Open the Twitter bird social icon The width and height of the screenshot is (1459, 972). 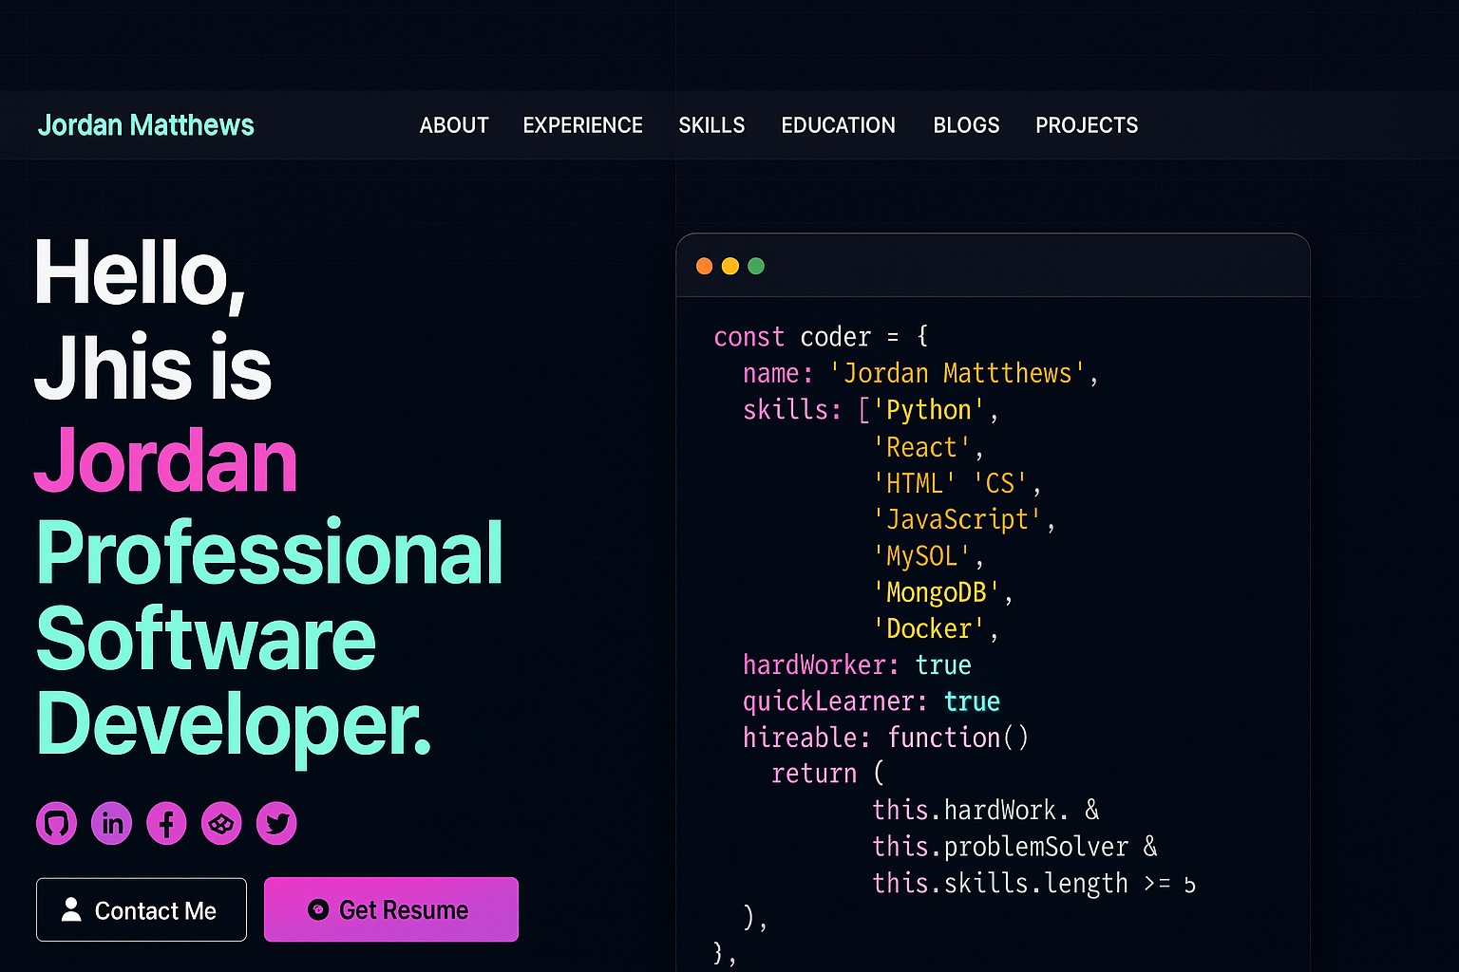276,823
